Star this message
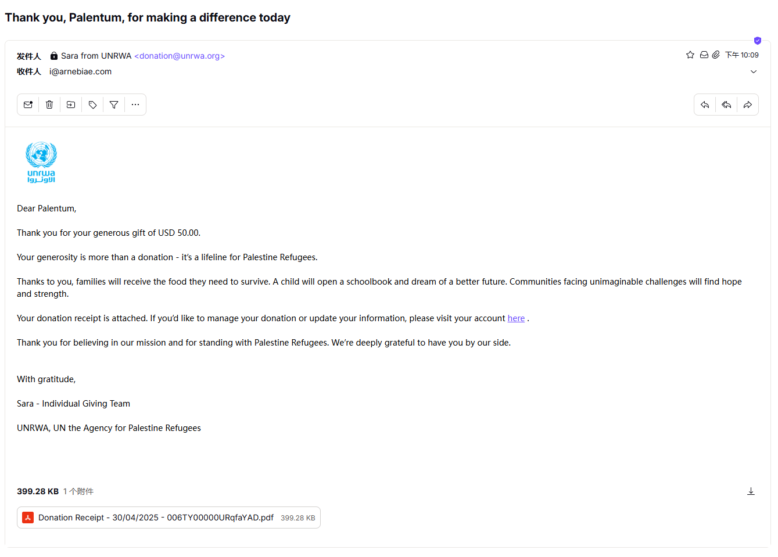Image resolution: width=778 pixels, height=557 pixels. (x=690, y=55)
